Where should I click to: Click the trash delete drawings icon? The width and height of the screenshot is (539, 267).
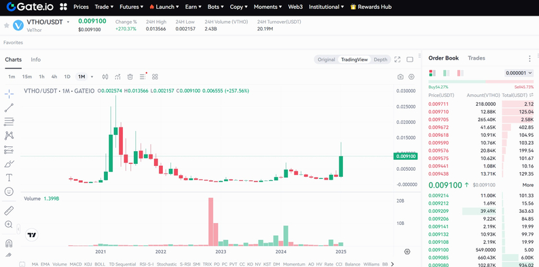(130, 77)
